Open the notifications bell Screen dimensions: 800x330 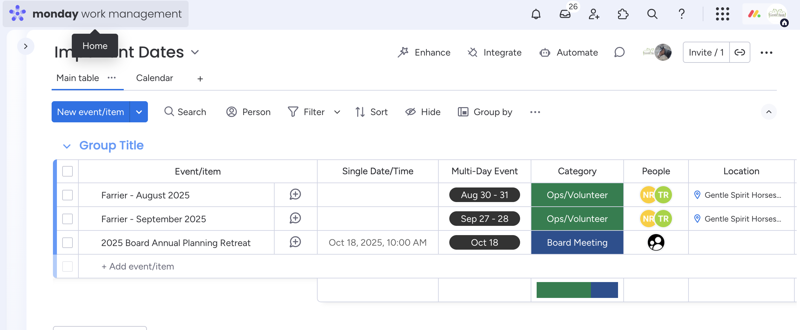point(536,14)
